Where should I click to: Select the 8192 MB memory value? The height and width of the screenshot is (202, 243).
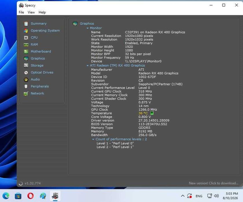(145, 131)
